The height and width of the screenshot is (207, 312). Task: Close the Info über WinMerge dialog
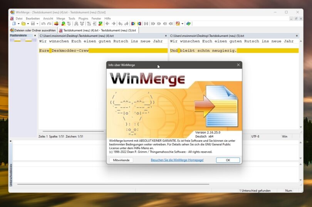point(238,65)
